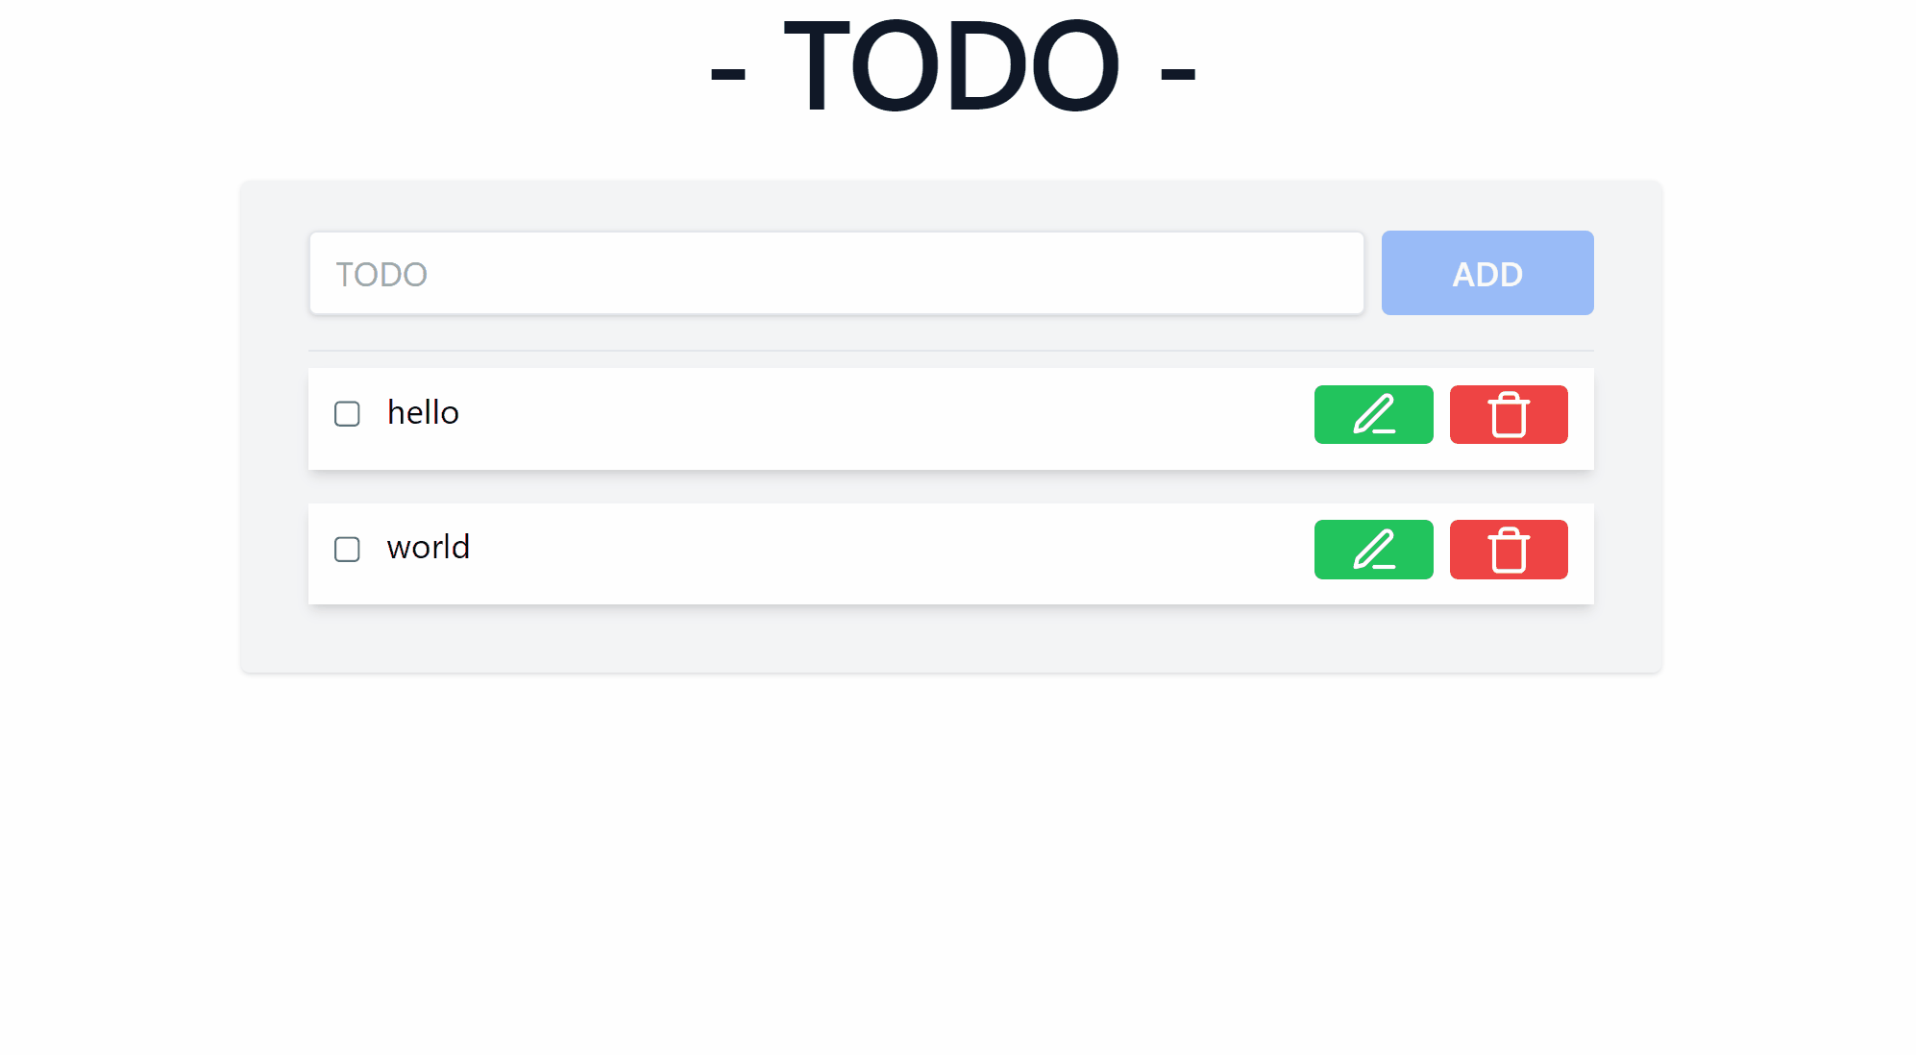
Task: Click the row containing the hello item
Action: [x=865, y=418]
